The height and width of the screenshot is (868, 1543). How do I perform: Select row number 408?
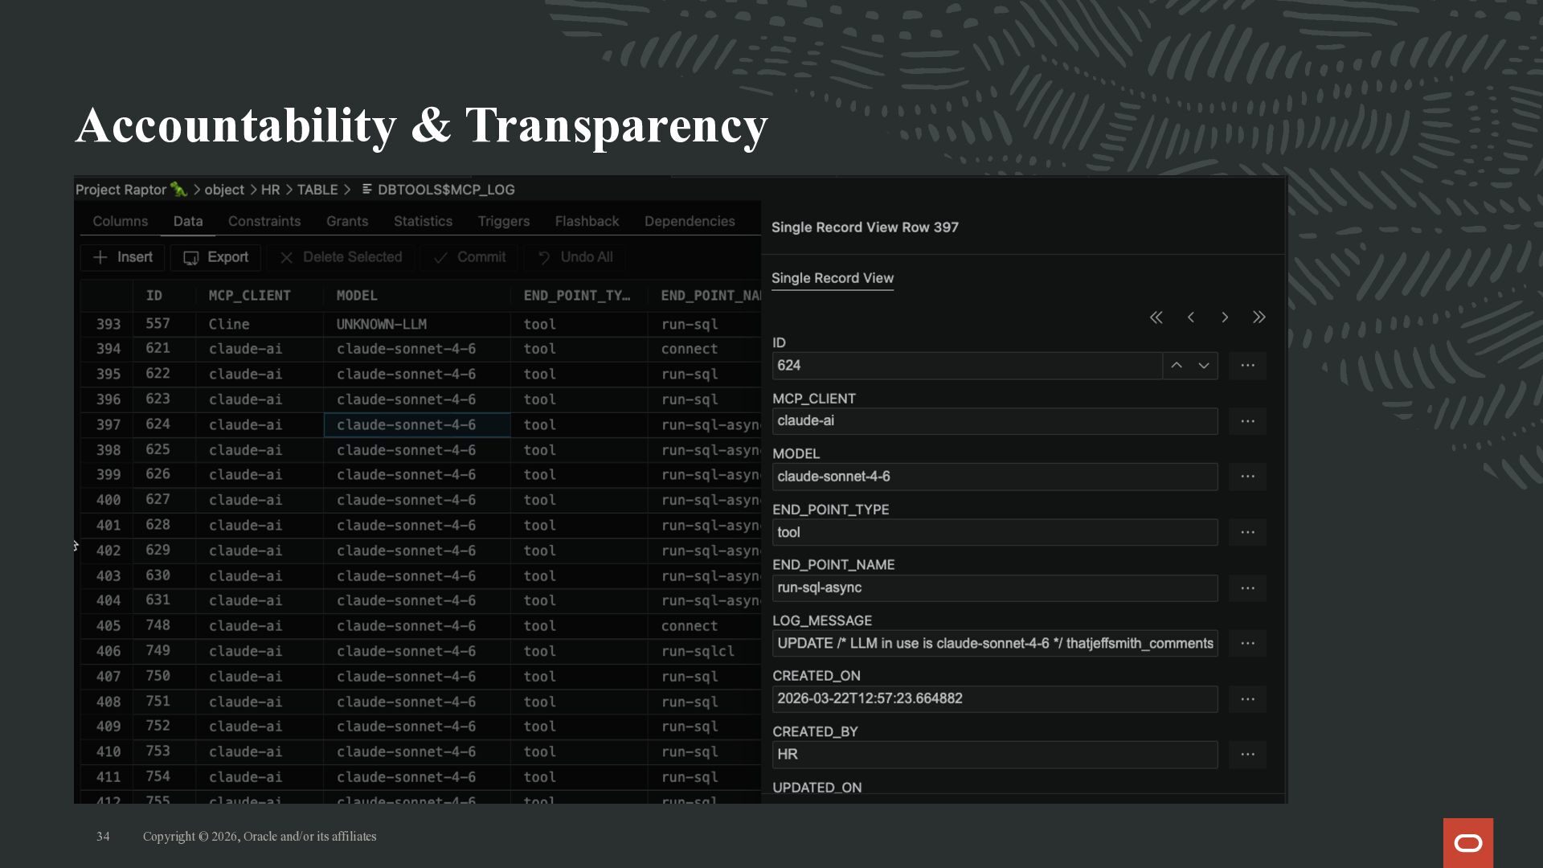coord(108,702)
